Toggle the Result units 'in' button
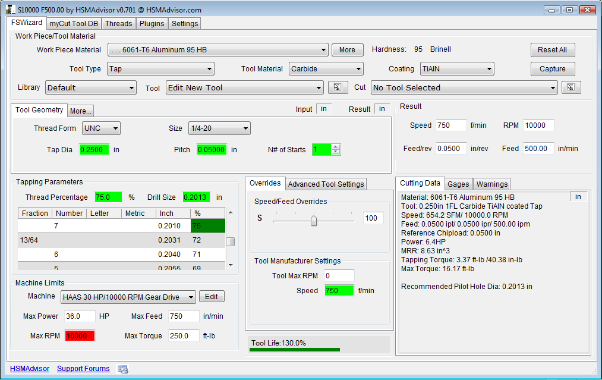Image resolution: width=602 pixels, height=380 pixels. click(382, 109)
